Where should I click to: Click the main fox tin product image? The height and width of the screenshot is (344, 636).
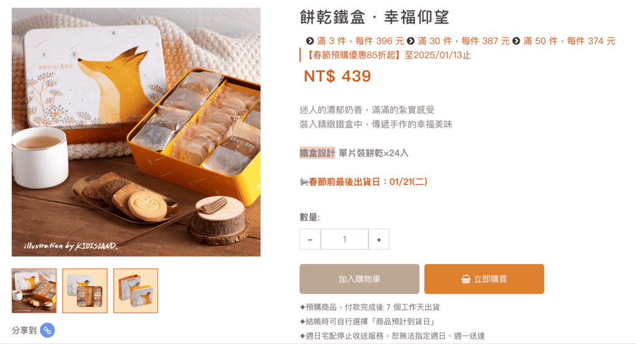click(x=136, y=132)
